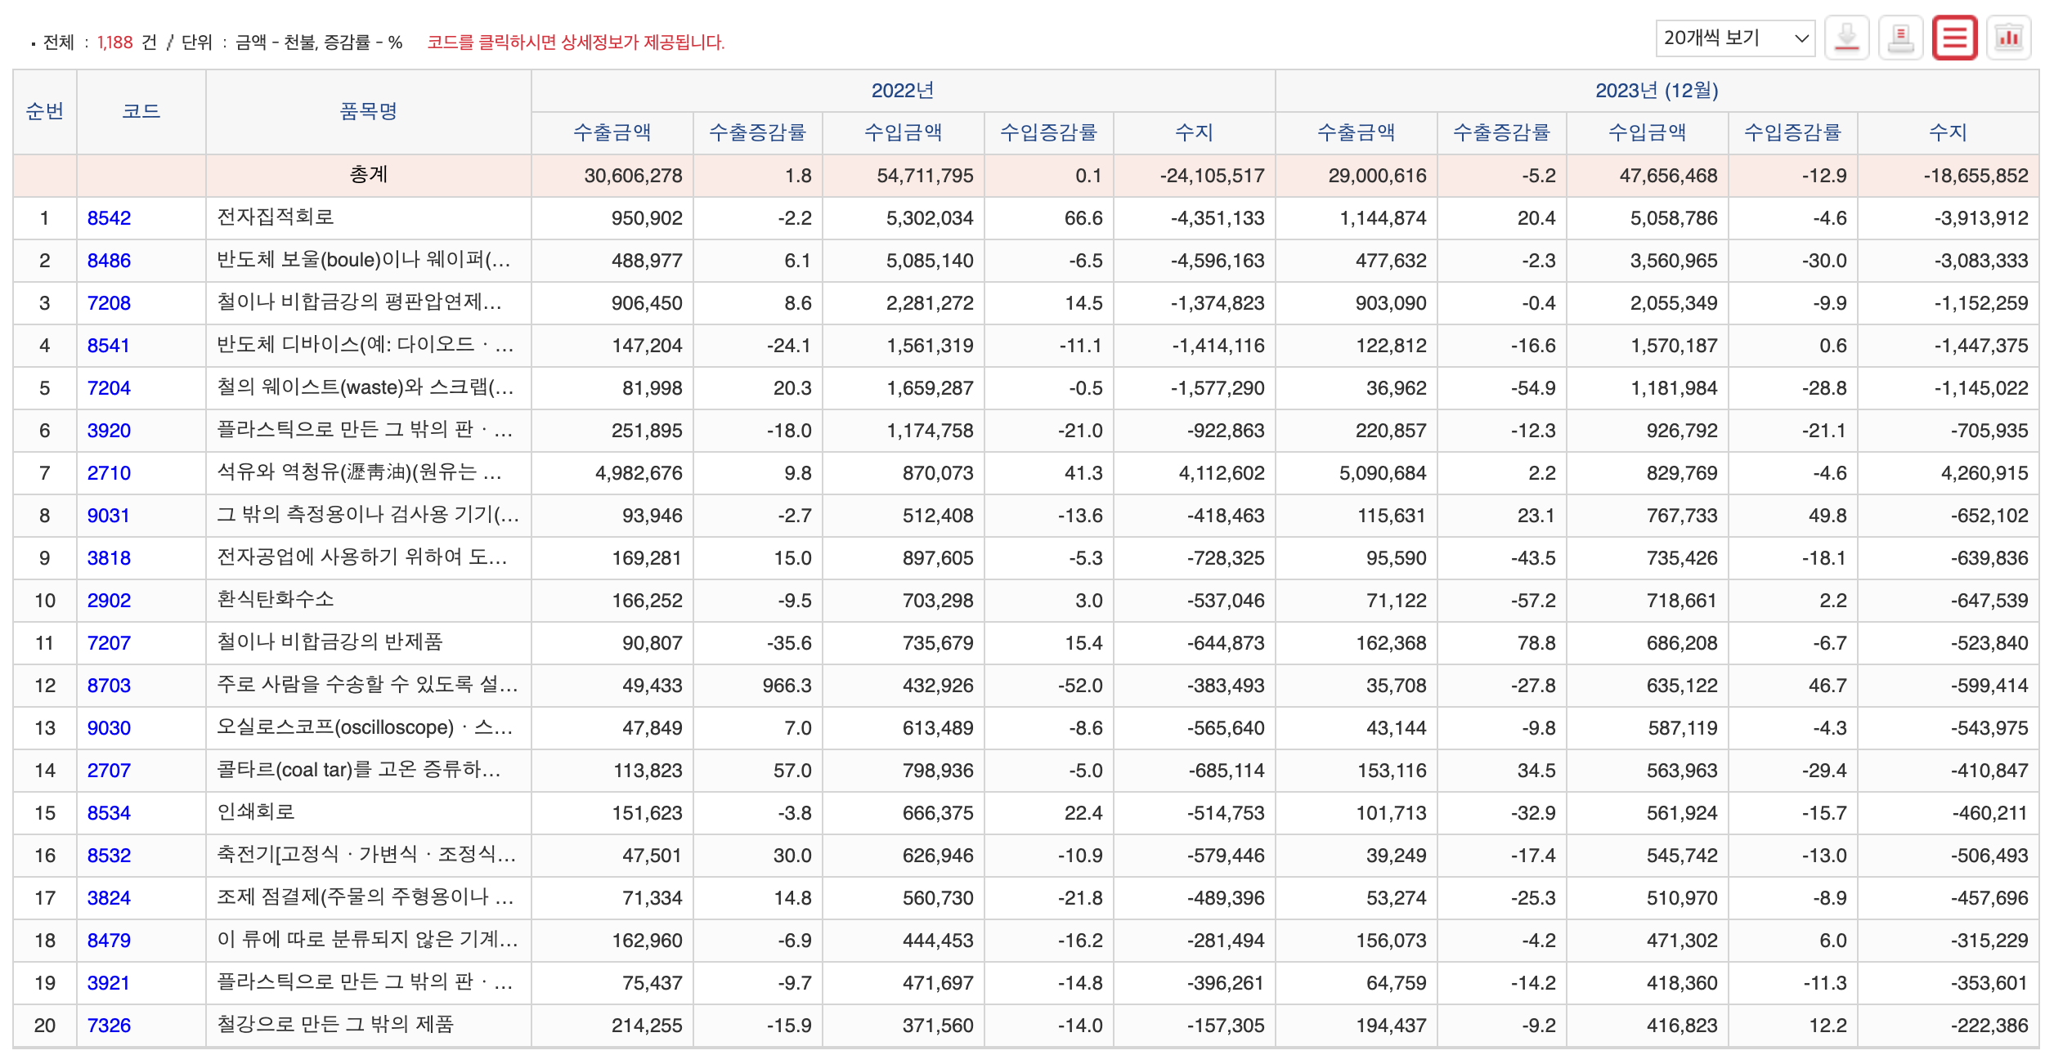2054x1064 pixels.
Task: Click the download icon button
Action: [1846, 38]
